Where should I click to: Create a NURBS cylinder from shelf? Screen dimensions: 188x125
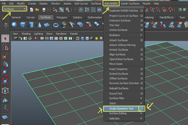[31, 25]
